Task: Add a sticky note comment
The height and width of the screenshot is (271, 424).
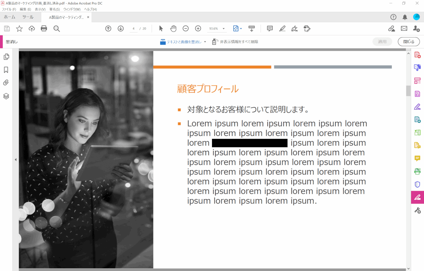Action: (270, 28)
